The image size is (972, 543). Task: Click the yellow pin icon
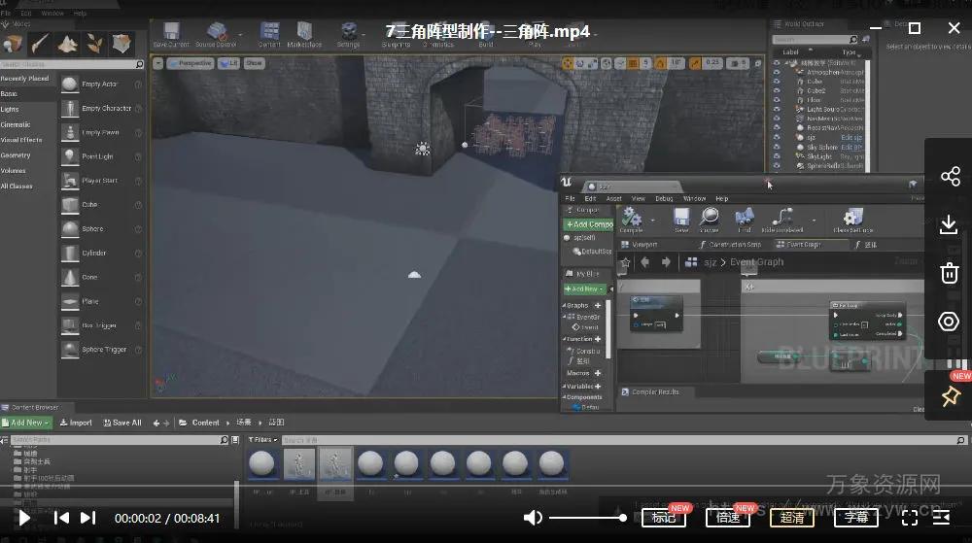click(x=950, y=396)
